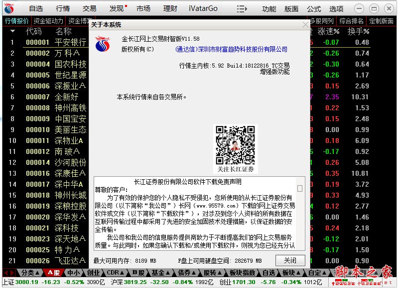Click the red right arrow on the bottom tab bar

coord(12,273)
